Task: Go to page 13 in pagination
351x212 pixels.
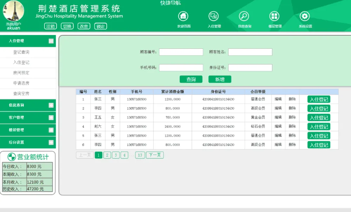Action: [140, 155]
